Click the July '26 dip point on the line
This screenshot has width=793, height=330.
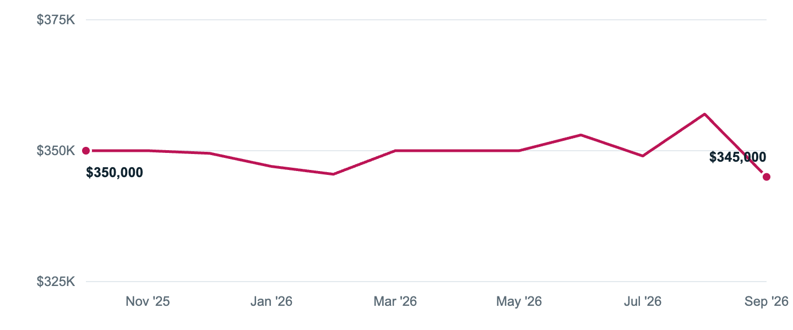643,156
